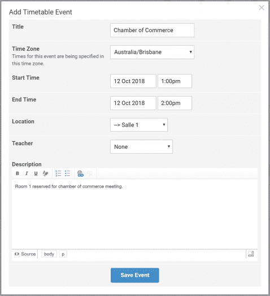Select the p element path tag
Image resolution: width=270 pixels, height=296 pixels.
pos(63,254)
